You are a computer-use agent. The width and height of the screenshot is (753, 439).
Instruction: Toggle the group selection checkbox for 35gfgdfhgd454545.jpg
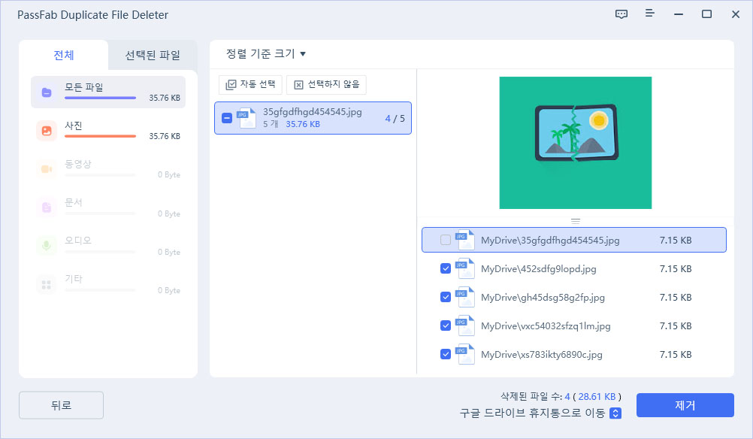(225, 117)
